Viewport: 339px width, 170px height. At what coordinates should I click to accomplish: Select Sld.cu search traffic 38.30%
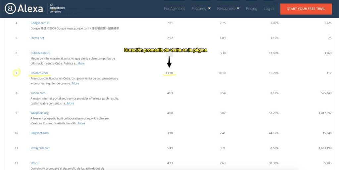(x=274, y=163)
